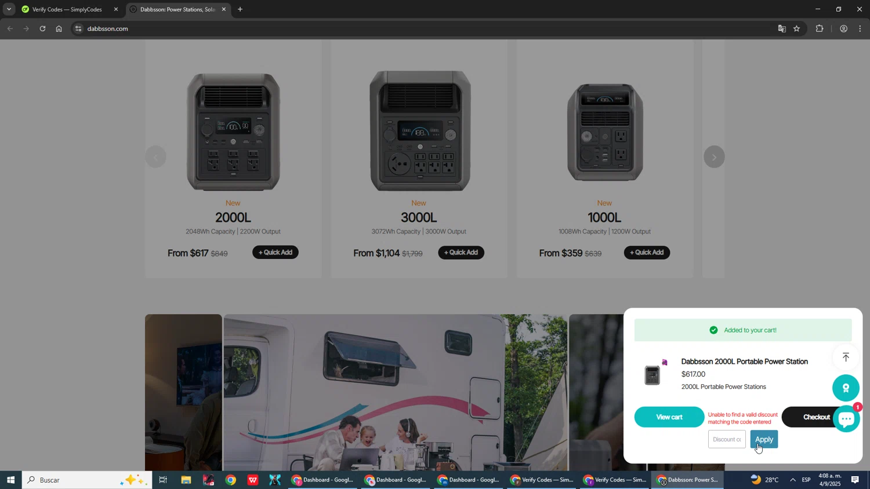Close the Verify Codes tab
The height and width of the screenshot is (489, 870).
point(115,9)
